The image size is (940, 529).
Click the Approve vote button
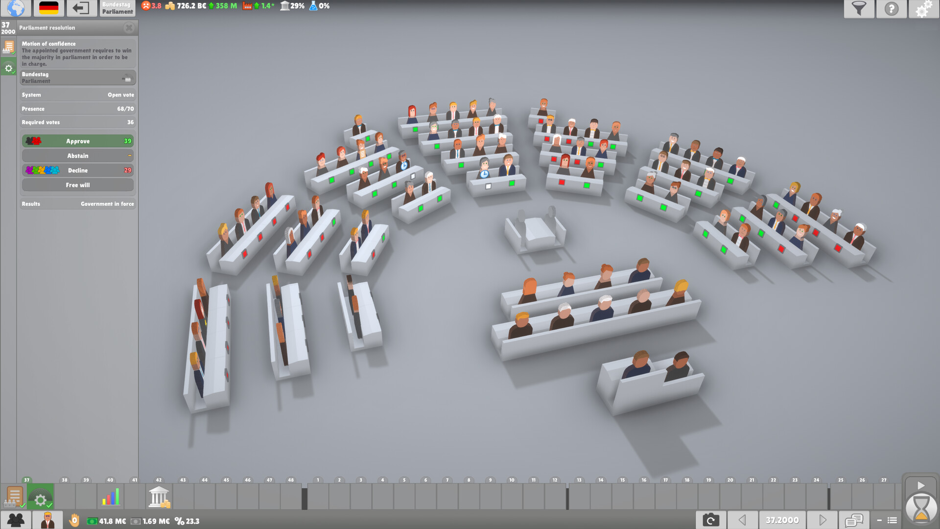point(77,141)
